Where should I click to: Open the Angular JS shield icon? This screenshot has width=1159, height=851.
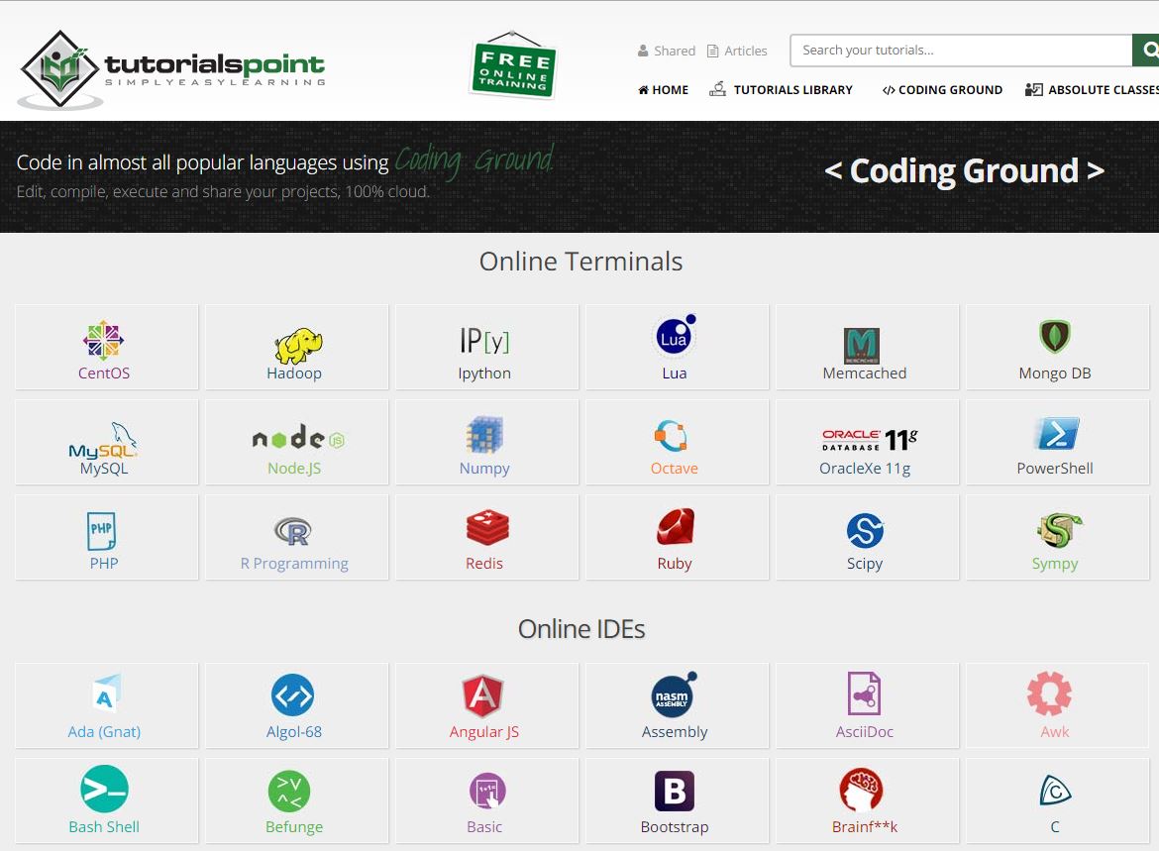[482, 695]
